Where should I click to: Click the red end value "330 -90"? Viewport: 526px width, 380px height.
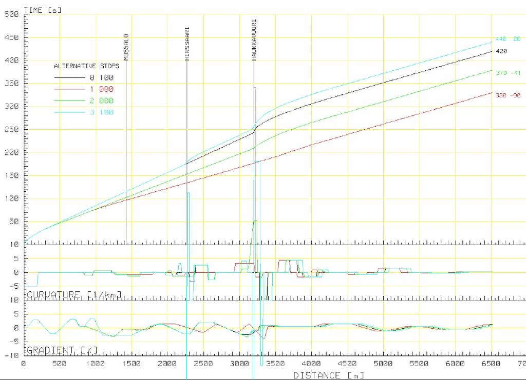(508, 95)
